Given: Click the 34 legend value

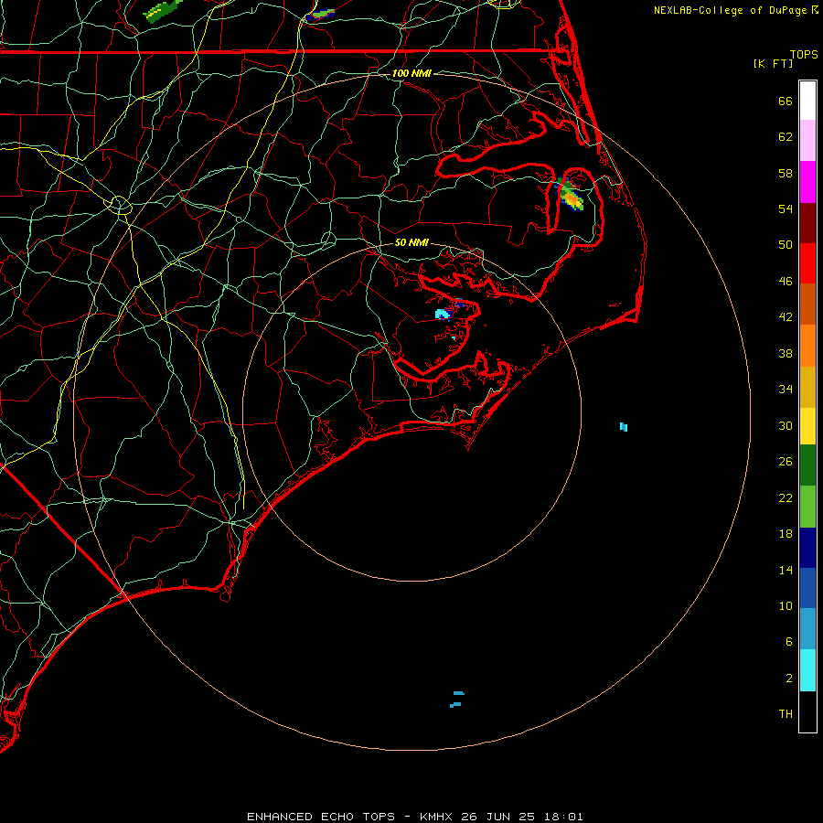Looking at the screenshot, I should tap(786, 390).
